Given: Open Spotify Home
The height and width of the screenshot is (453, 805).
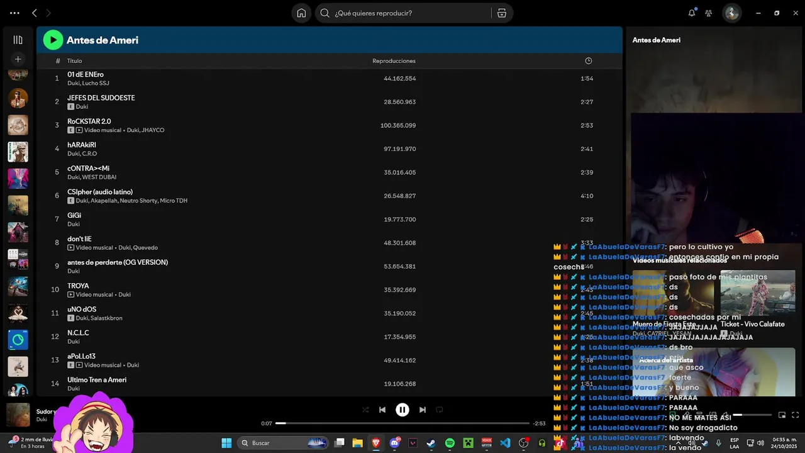Looking at the screenshot, I should (301, 13).
